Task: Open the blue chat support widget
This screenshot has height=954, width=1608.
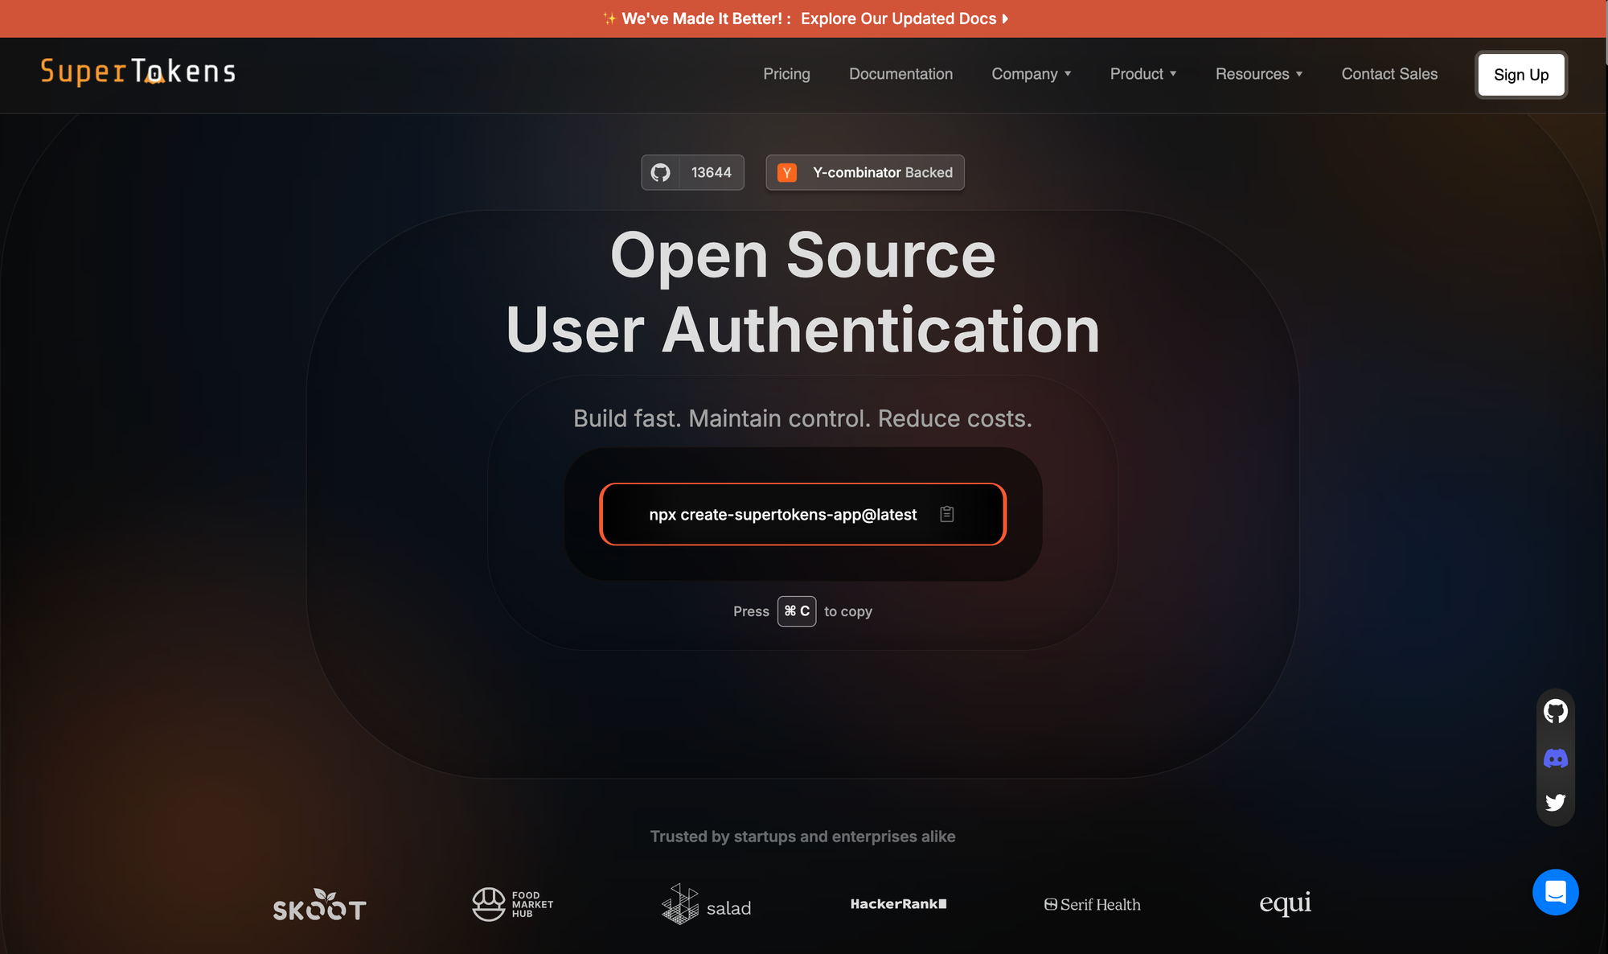Action: click(x=1556, y=892)
